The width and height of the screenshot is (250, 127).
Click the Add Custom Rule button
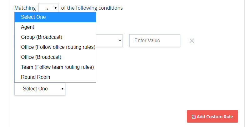point(212,116)
